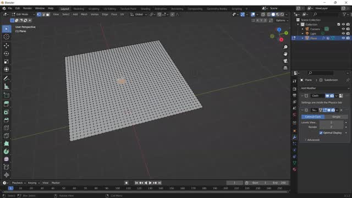Enable solid viewport shading

(x=273, y=14)
